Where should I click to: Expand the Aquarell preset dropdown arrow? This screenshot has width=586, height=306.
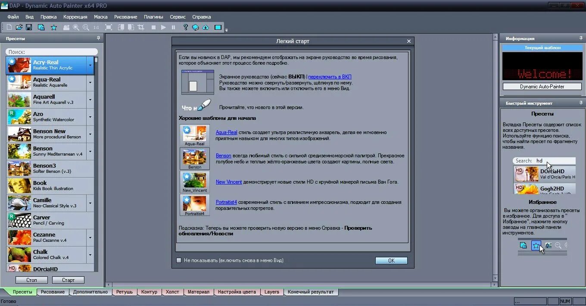[x=90, y=100]
